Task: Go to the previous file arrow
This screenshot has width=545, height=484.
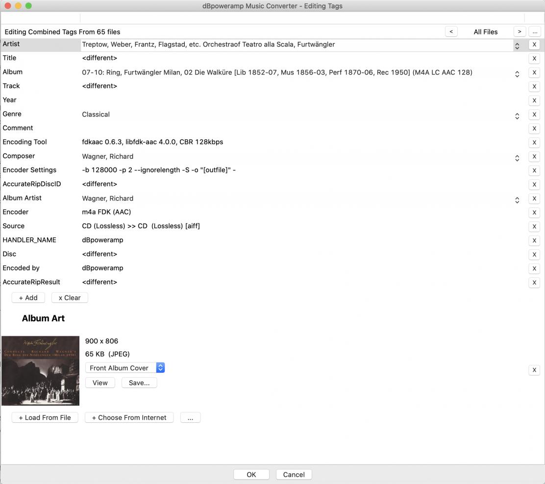Action: (451, 31)
